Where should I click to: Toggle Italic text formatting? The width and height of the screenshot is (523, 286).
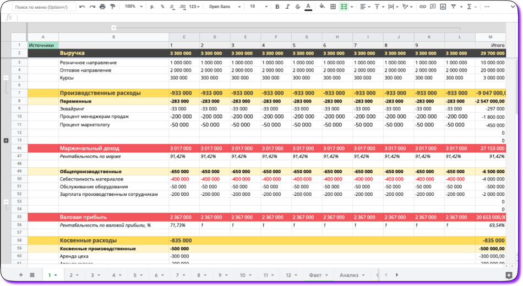(287, 7)
